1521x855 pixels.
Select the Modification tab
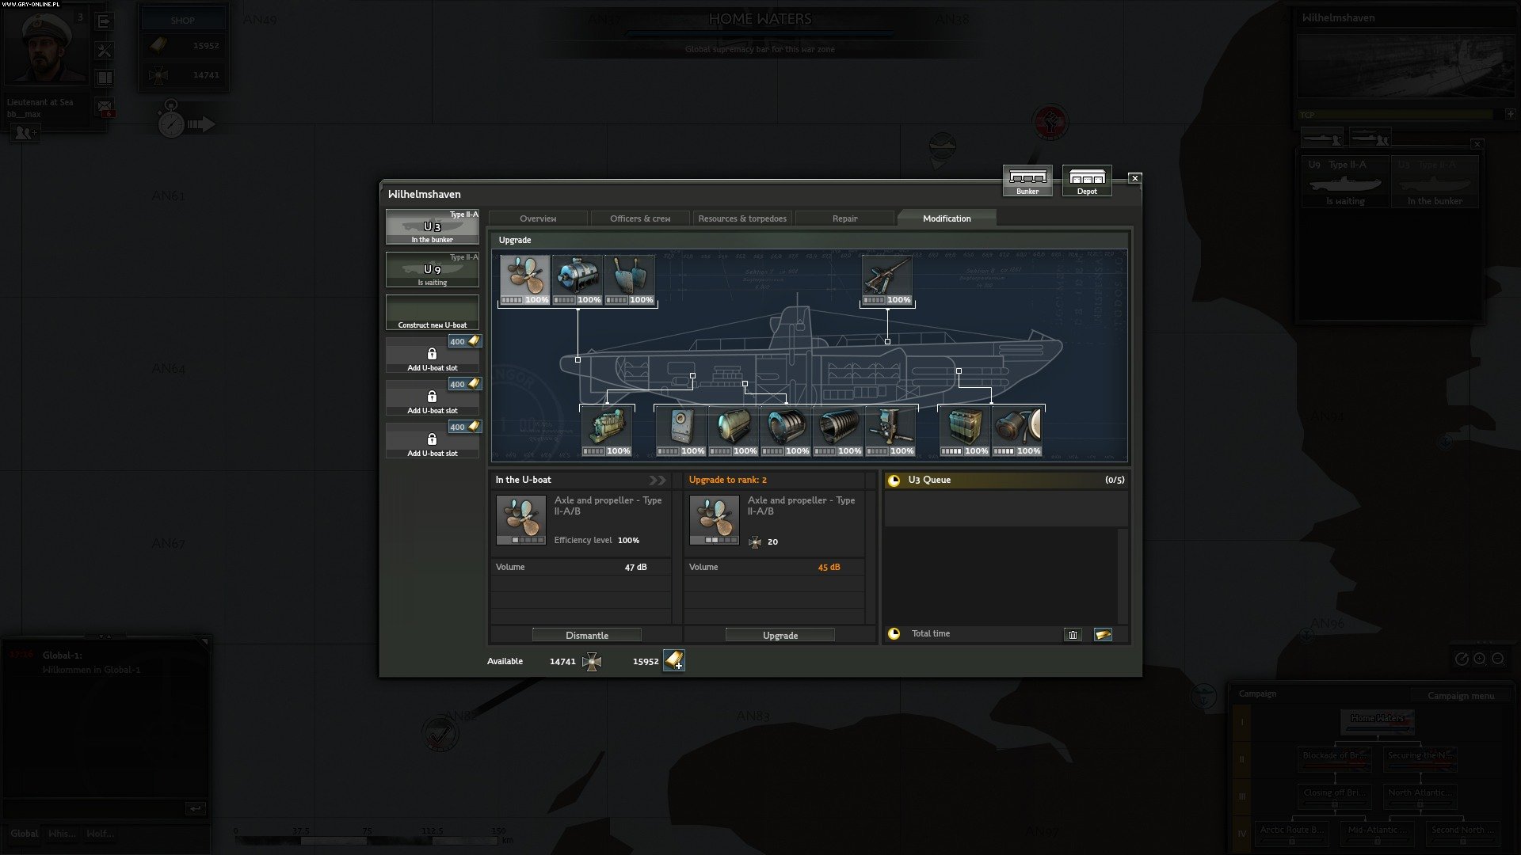(x=947, y=218)
